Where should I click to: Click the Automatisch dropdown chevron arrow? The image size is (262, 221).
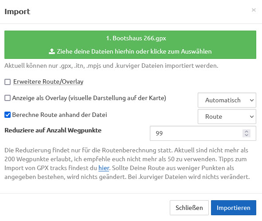click(x=252, y=100)
